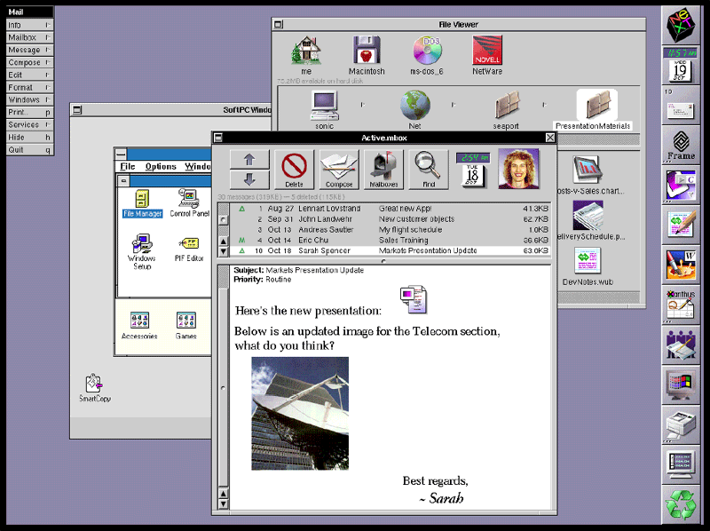Choose Quit from the Mail menu
The image size is (710, 531).
[27, 150]
